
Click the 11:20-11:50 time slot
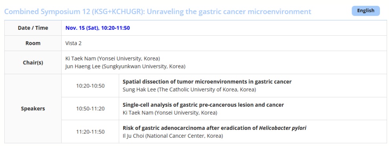click(x=90, y=131)
